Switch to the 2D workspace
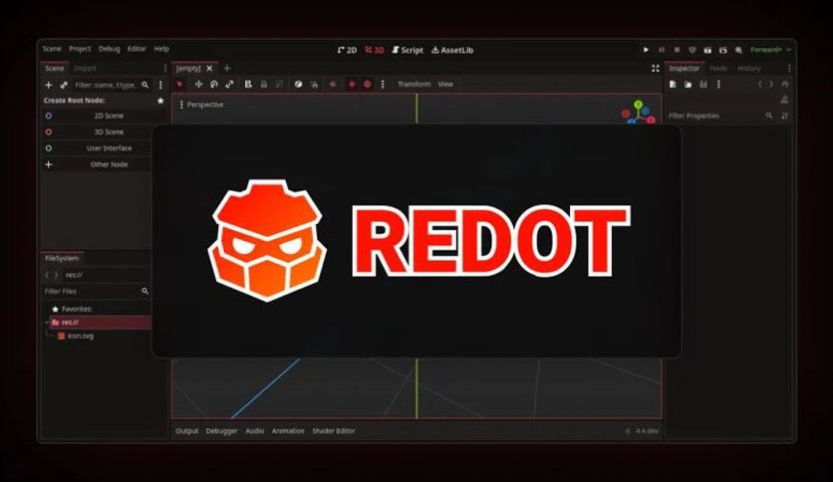833x482 pixels. tap(347, 50)
